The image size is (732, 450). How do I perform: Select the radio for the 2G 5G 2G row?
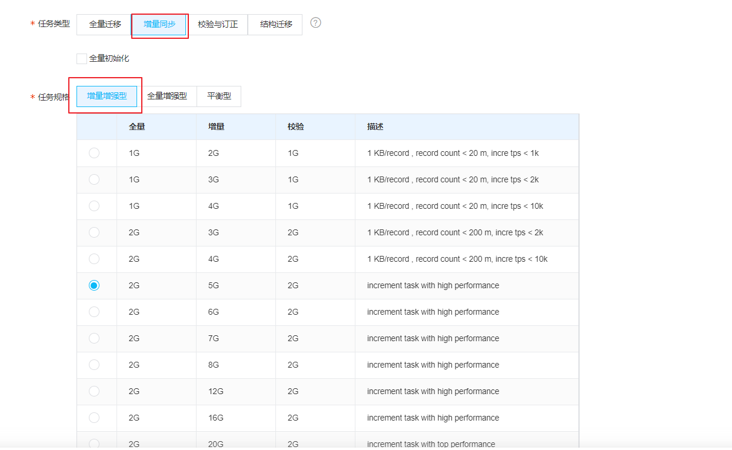(94, 285)
